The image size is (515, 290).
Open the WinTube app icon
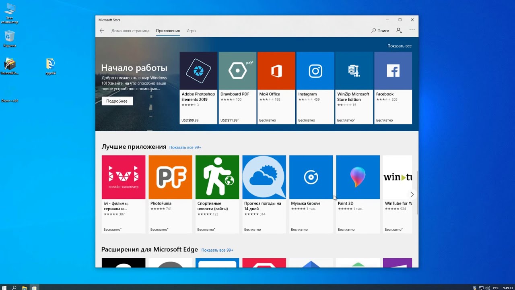point(398,177)
